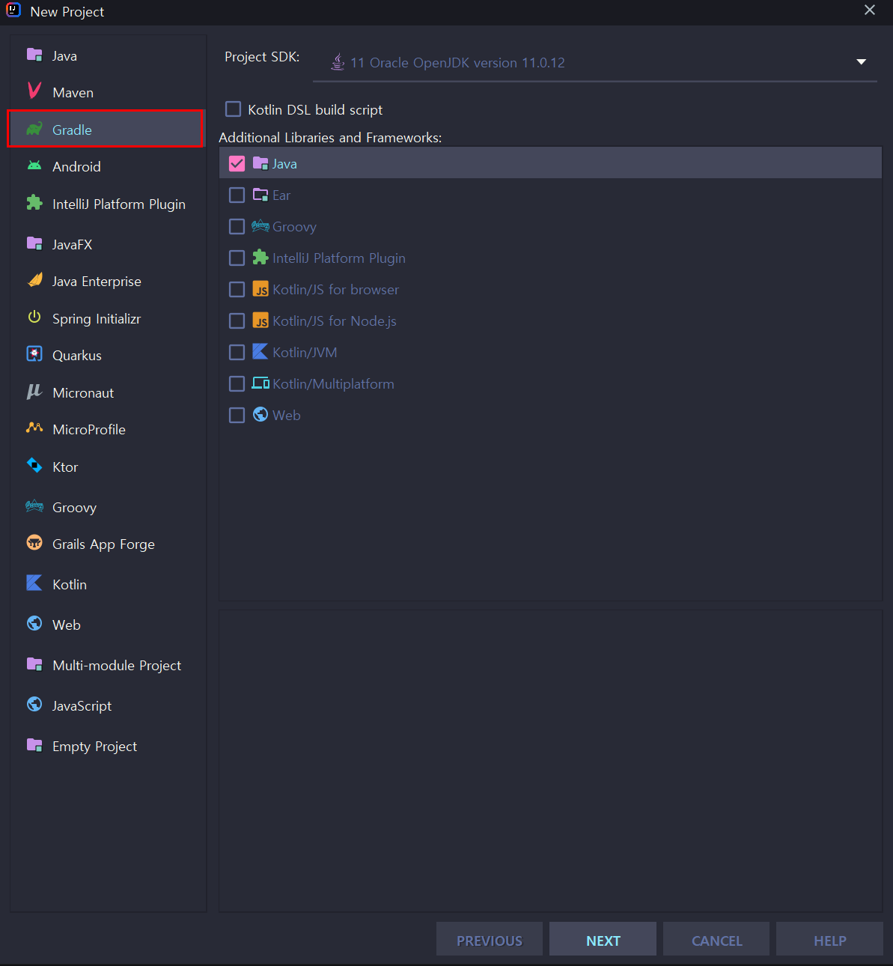Click the Micronaut mu icon
893x966 pixels.
(34, 392)
